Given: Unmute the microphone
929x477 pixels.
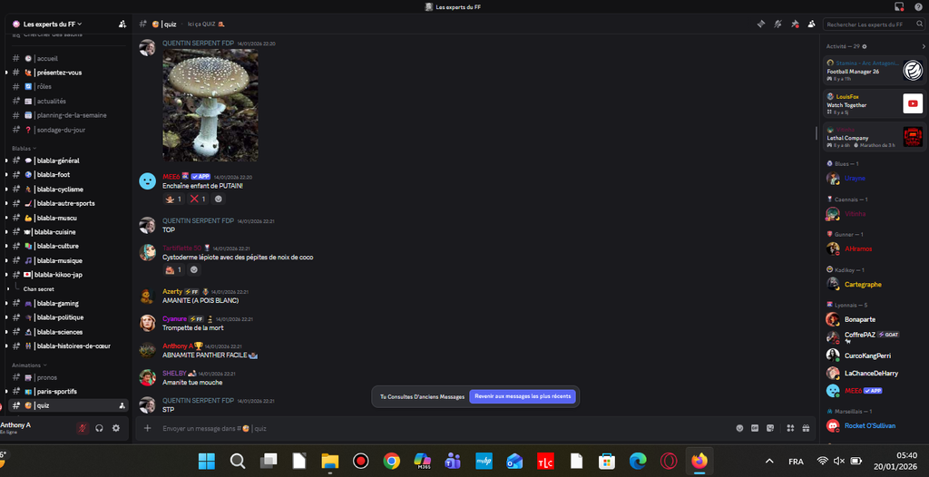Looking at the screenshot, I should [82, 428].
